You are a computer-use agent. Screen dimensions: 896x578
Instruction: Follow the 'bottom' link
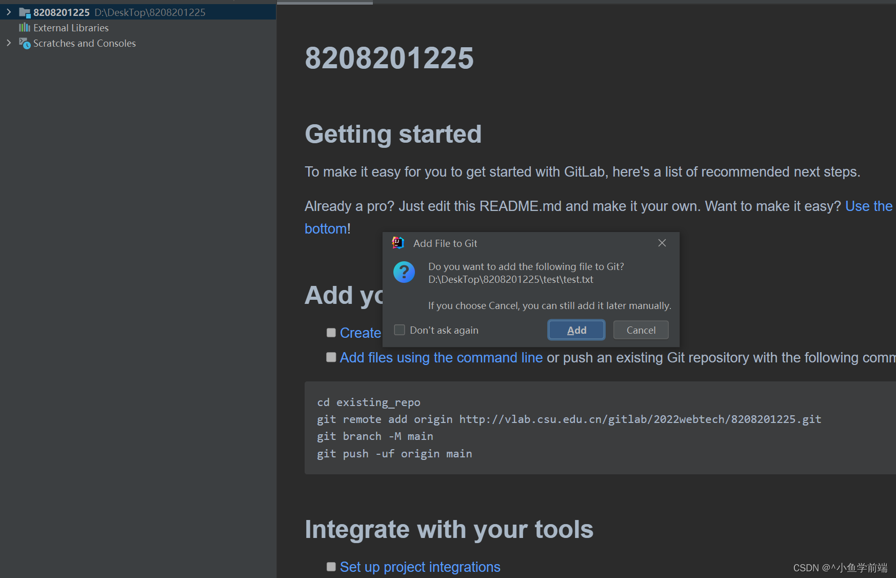coord(326,228)
